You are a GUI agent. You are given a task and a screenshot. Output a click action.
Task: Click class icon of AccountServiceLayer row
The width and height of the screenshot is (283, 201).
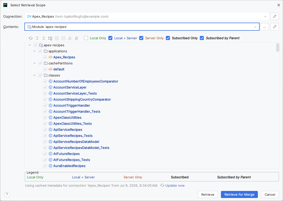(51, 87)
